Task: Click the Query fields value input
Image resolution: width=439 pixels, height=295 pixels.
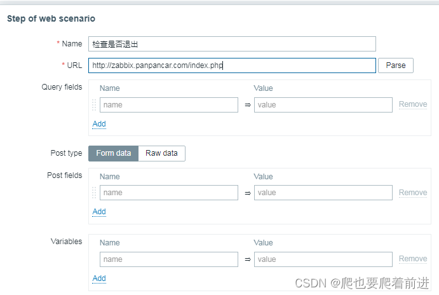Action: pyautogui.click(x=323, y=105)
